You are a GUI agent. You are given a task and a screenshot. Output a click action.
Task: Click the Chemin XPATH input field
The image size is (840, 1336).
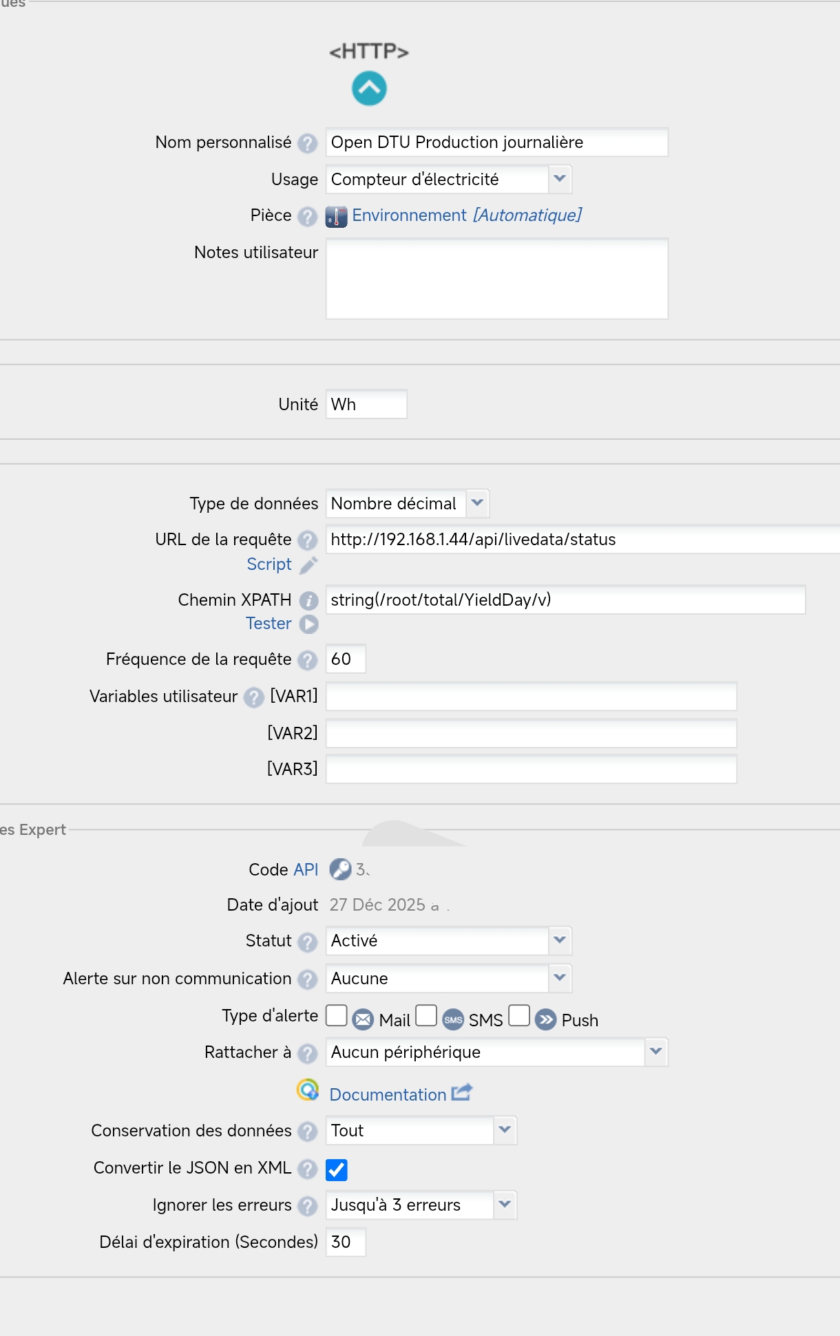[566, 600]
